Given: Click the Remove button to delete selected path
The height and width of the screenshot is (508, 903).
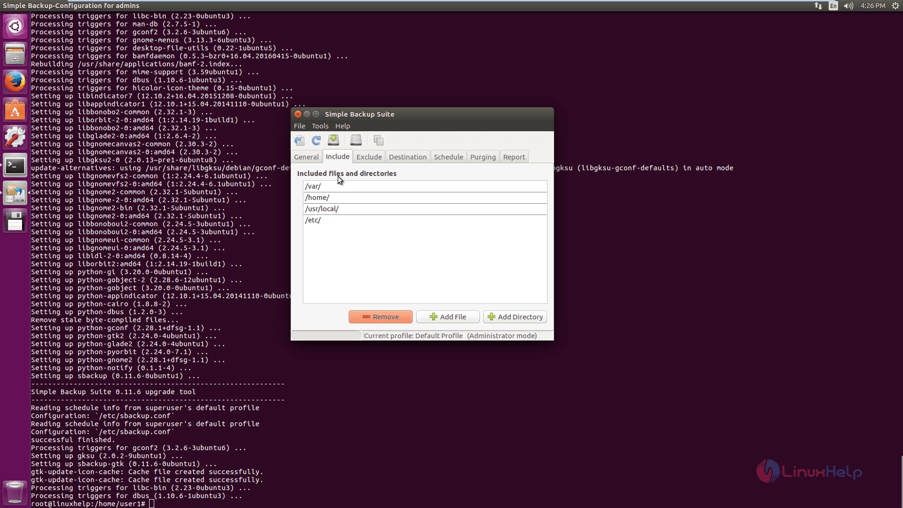Looking at the screenshot, I should 380,317.
